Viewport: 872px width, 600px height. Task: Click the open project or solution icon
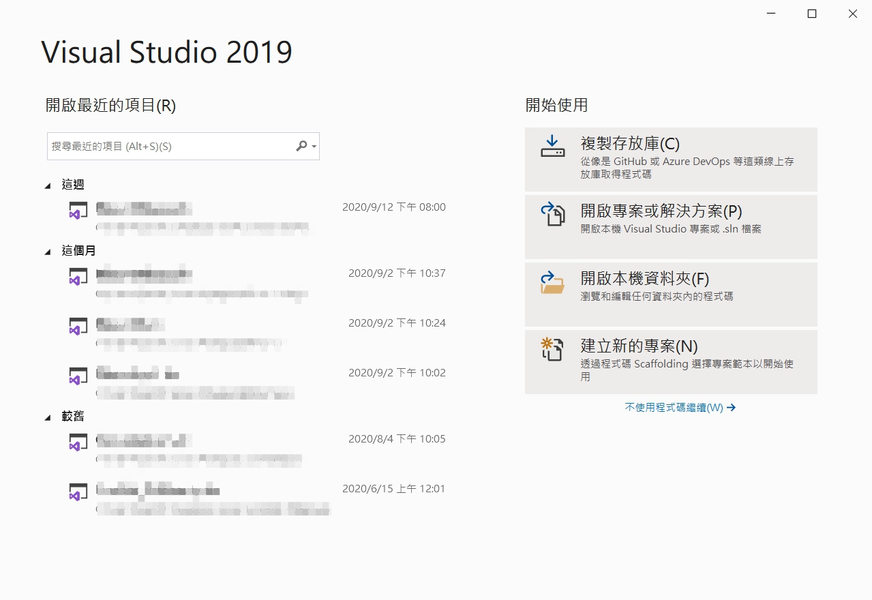point(553,213)
